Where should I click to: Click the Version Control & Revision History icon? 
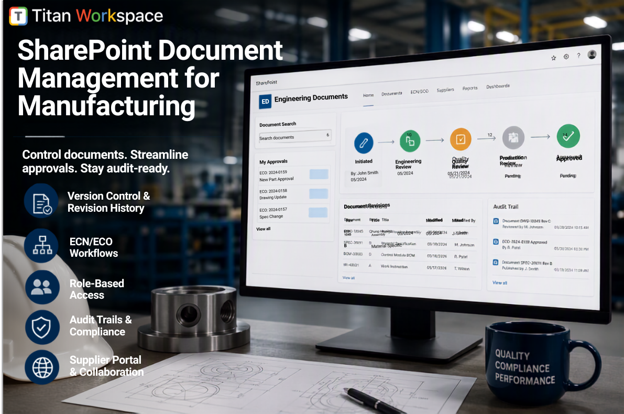(x=41, y=201)
